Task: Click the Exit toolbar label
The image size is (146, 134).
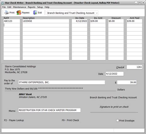Action: (40, 13)
